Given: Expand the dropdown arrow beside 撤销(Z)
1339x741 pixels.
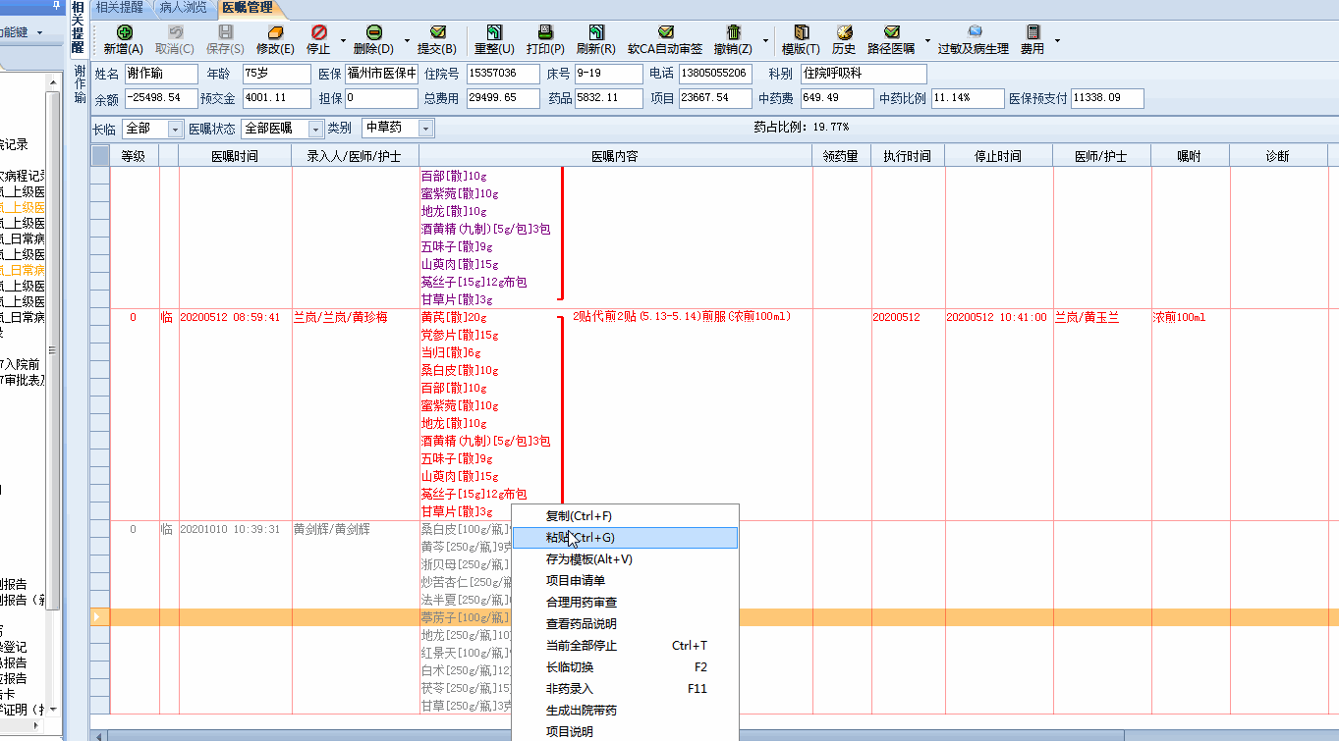Looking at the screenshot, I should click(765, 41).
